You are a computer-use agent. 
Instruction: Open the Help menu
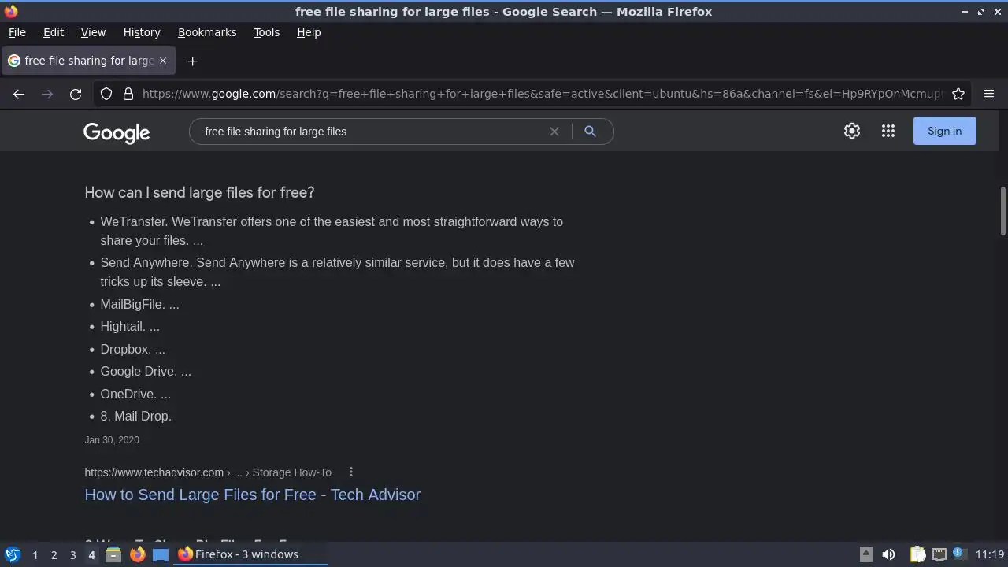click(309, 32)
